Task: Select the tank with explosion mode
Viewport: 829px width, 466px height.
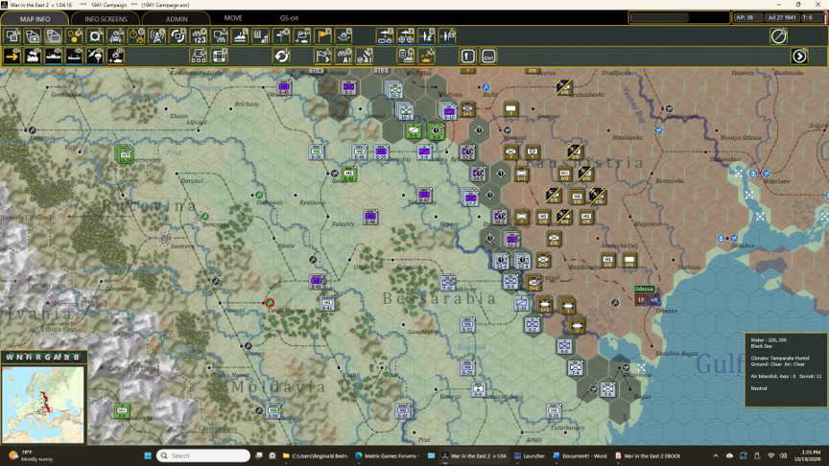Action: (116, 56)
